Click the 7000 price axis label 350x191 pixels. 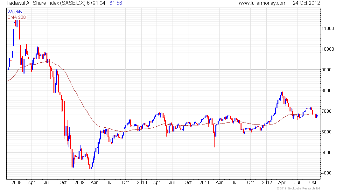coord(326,111)
